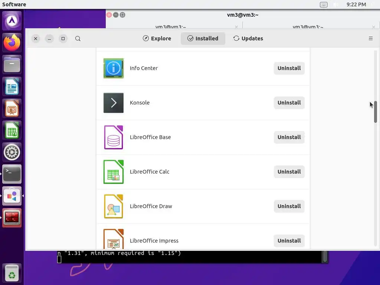Screen dimensions: 380x285
Task: Open Terminal from the dock
Action: coord(12,174)
